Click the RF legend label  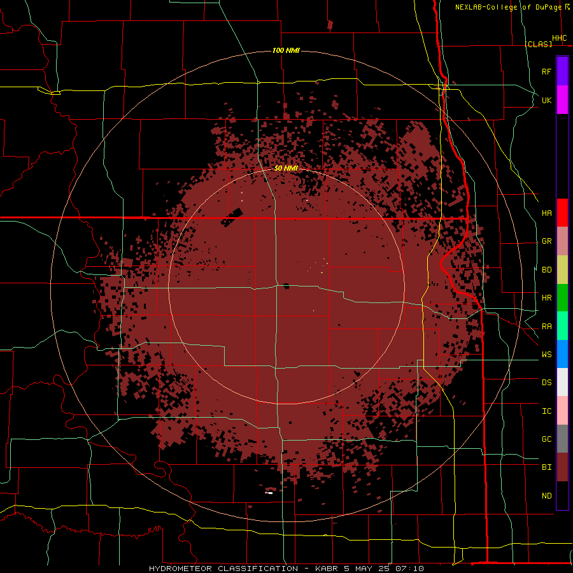tap(546, 71)
